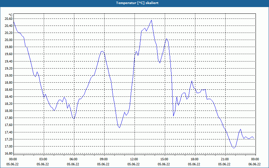Click the 05.06.22 date under 12:00
The height and width of the screenshot is (168, 269).
pyautogui.click(x=133, y=164)
